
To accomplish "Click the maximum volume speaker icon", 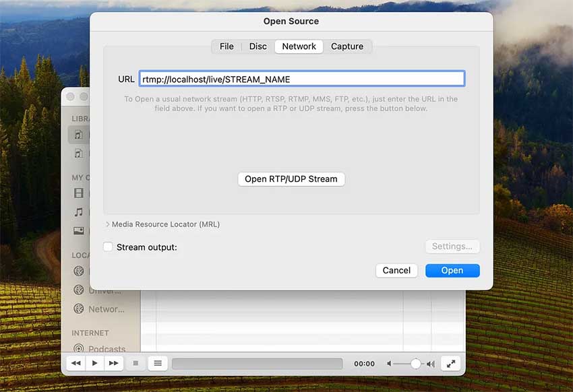I will (x=431, y=364).
